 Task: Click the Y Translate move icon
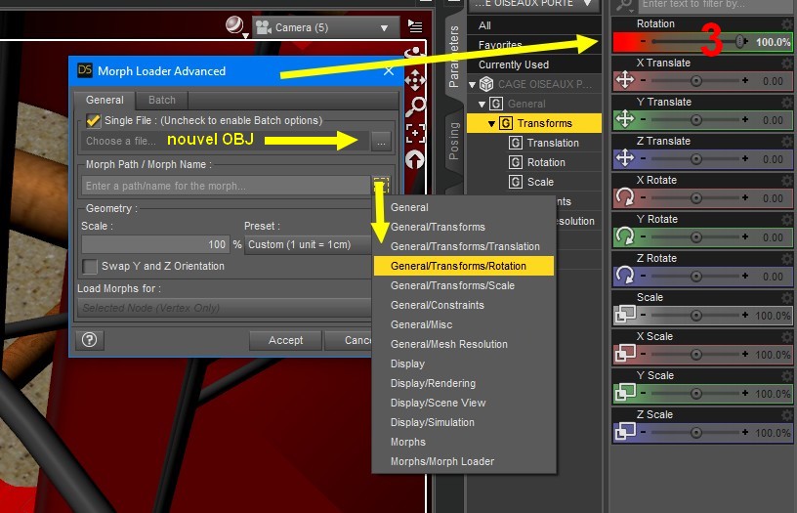point(625,119)
